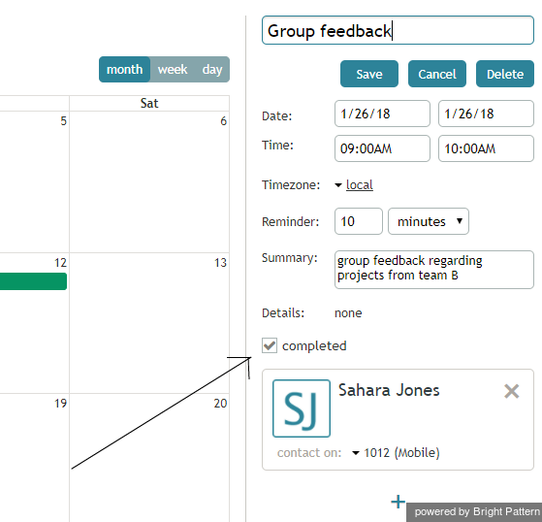Click the end time field 10:00AM

point(486,148)
